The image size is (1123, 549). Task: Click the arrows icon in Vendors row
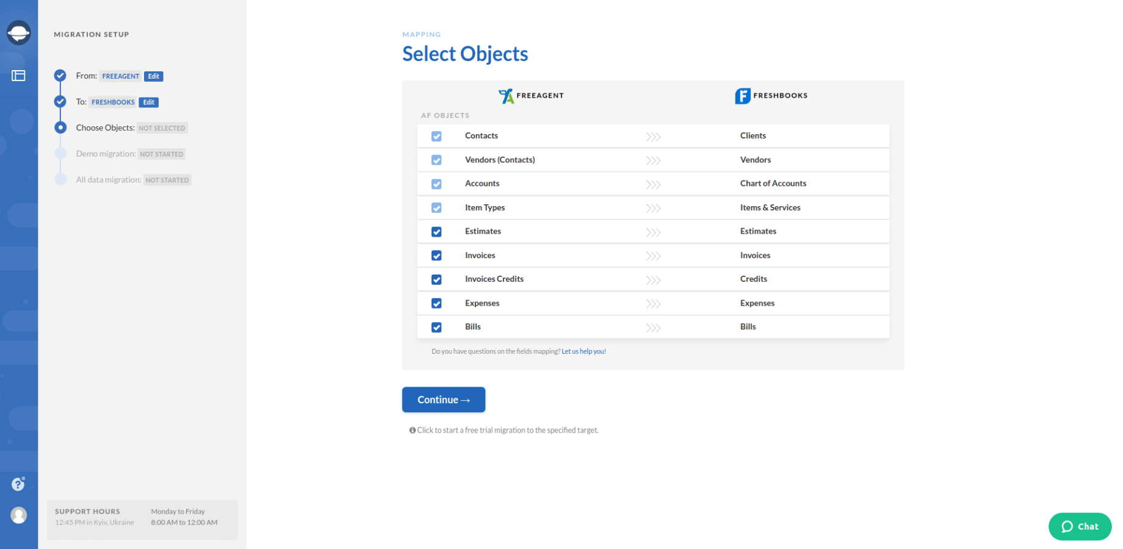point(653,160)
